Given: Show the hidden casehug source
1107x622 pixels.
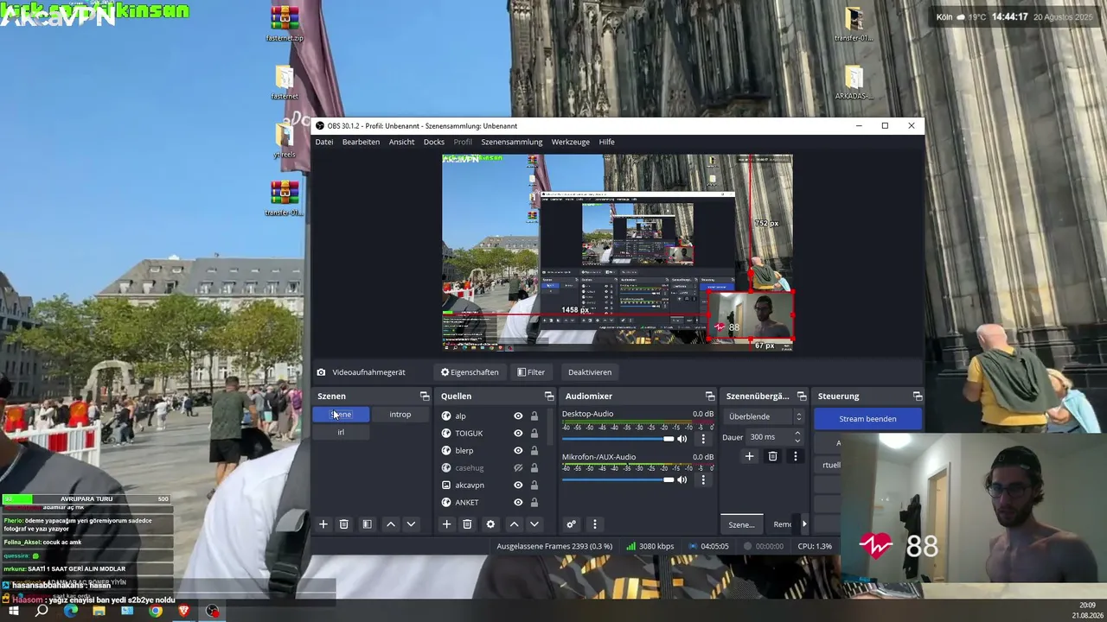Looking at the screenshot, I should tap(518, 467).
